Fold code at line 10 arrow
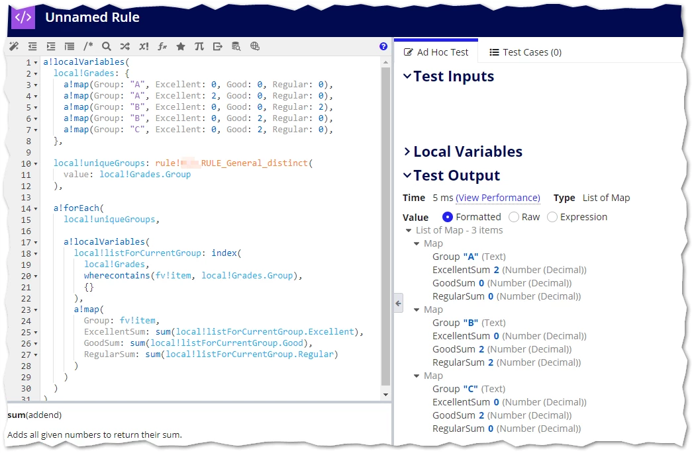 coord(36,164)
